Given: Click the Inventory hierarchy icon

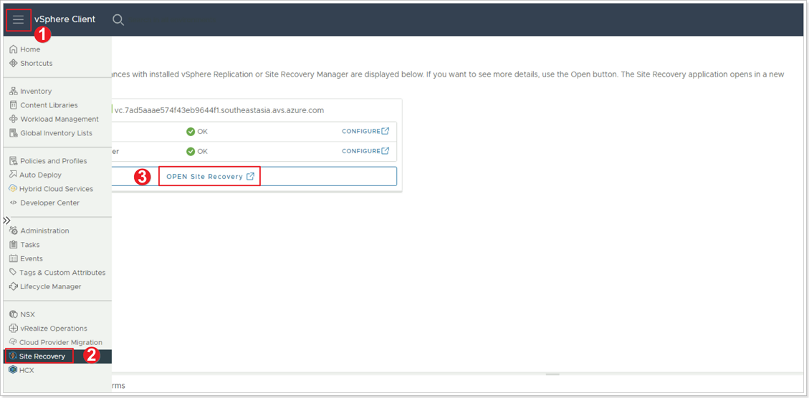Looking at the screenshot, I should pos(14,91).
